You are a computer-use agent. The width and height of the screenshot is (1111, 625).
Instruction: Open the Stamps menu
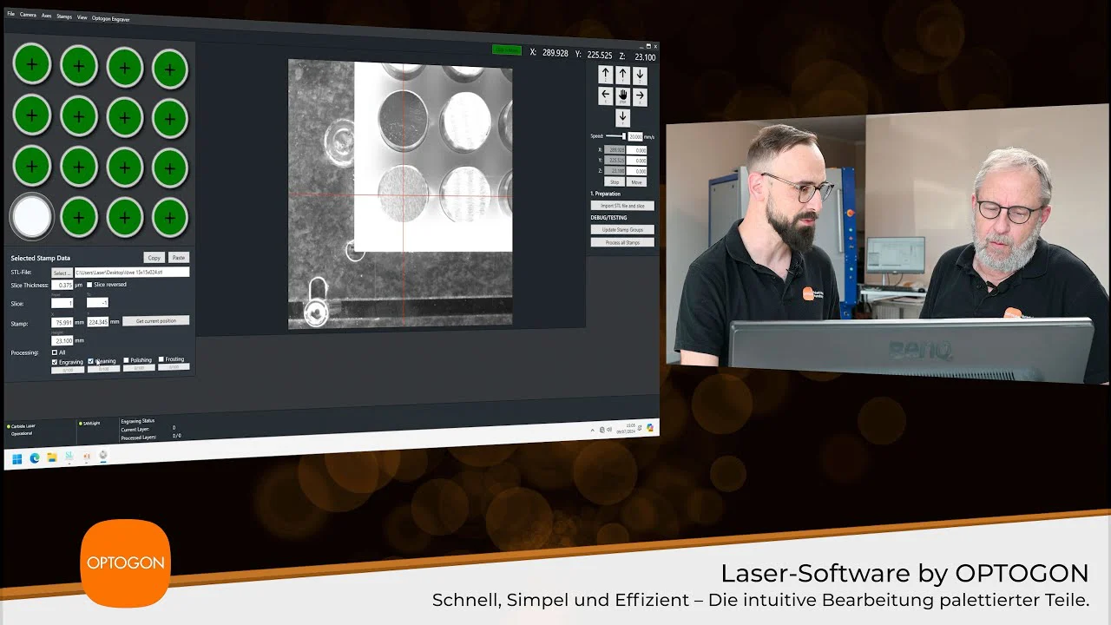[64, 16]
